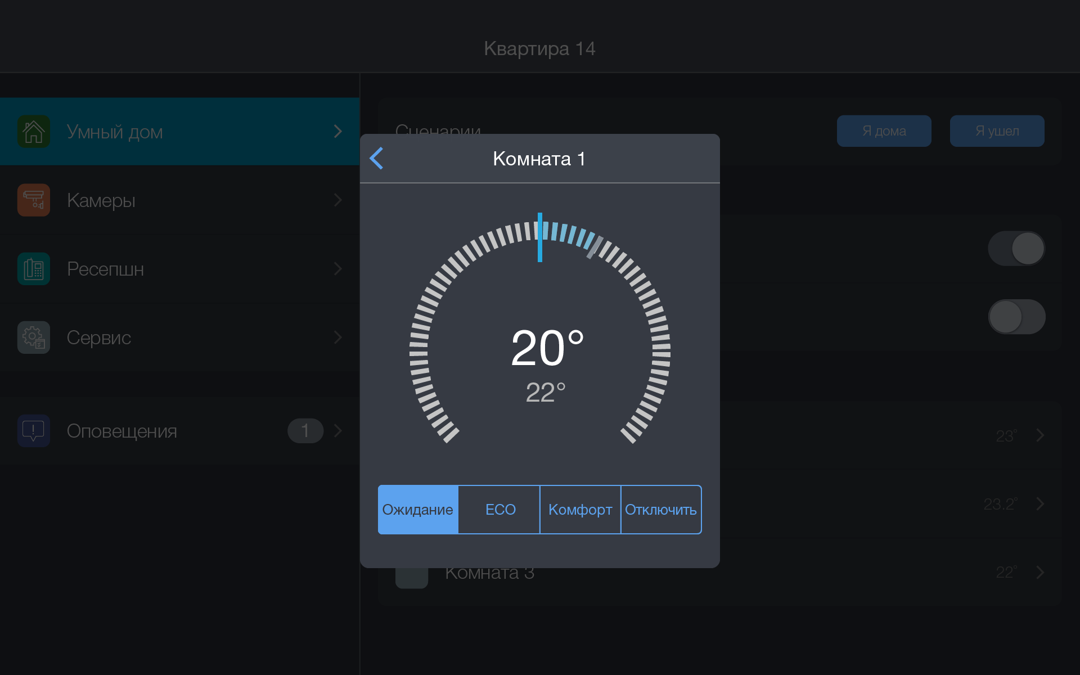
Task: Select the Ожидание standby mode
Action: click(418, 510)
